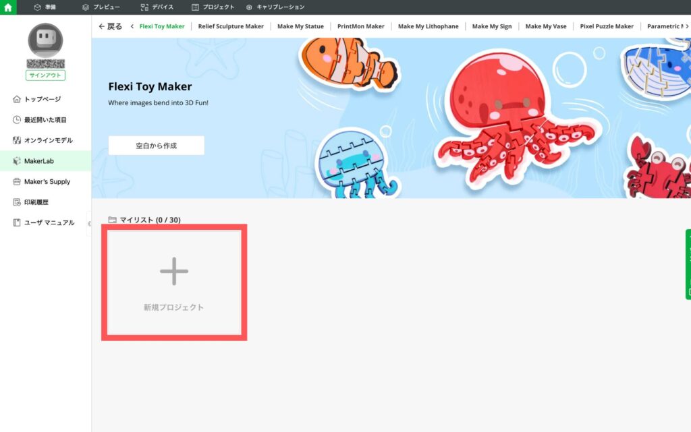This screenshot has width=691, height=432.
Task: Open the デバイス tab
Action: click(157, 7)
